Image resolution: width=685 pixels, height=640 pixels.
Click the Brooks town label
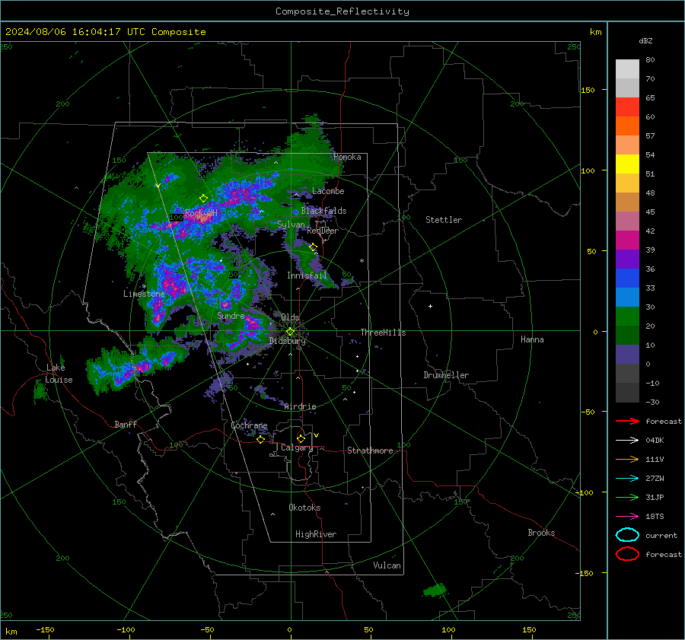[x=541, y=533]
